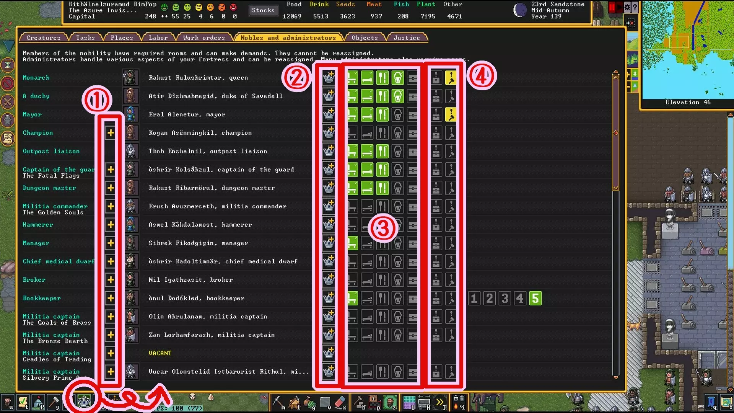The height and width of the screenshot is (413, 734).
Task: Click the queen's demand chest icon
Action: [436, 78]
